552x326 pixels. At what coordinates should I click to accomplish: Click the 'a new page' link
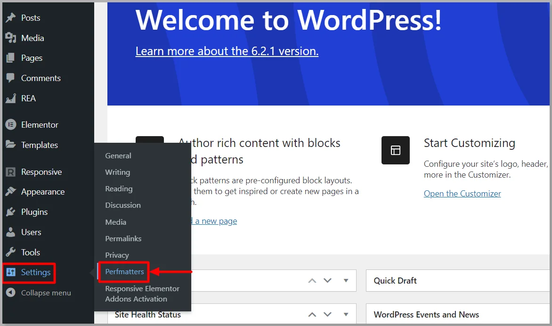215,221
